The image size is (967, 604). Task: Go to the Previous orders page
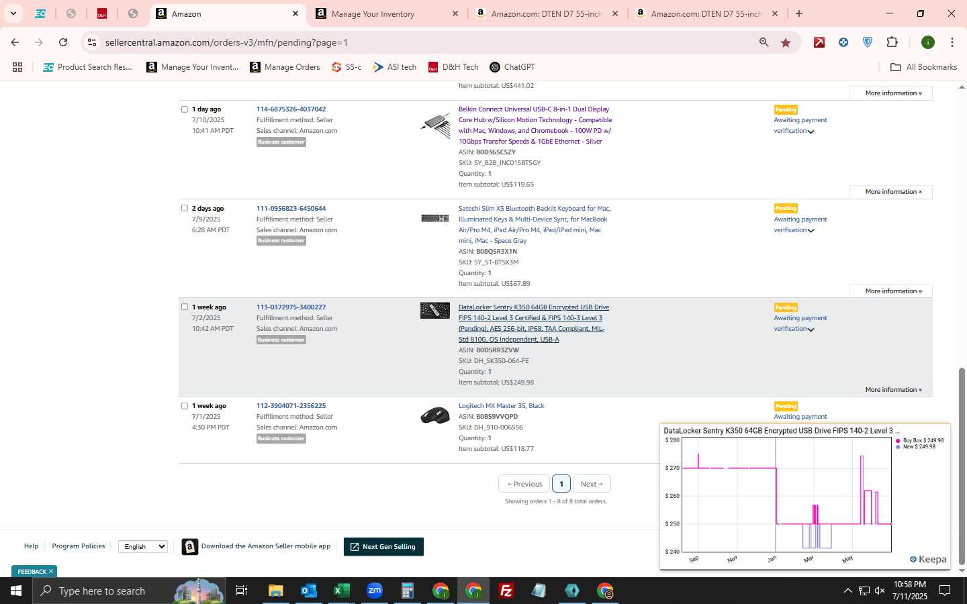(x=524, y=484)
